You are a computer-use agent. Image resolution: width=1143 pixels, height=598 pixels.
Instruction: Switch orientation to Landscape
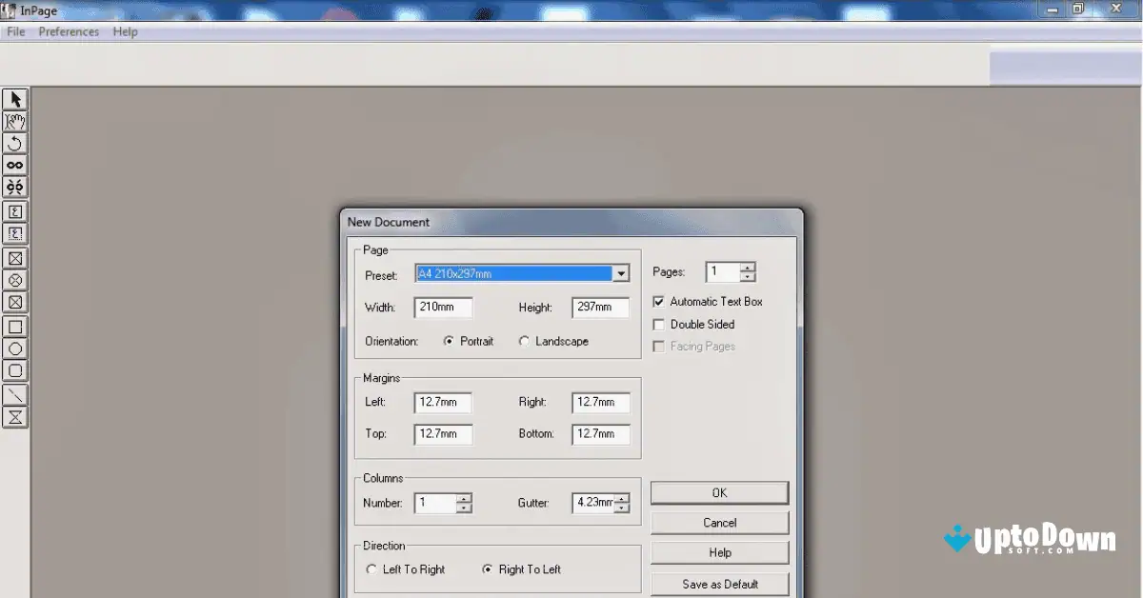click(525, 340)
